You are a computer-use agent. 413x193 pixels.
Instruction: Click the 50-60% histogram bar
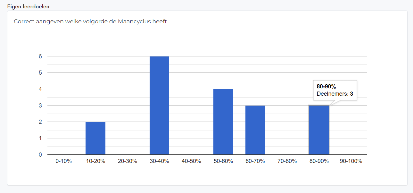pos(223,122)
